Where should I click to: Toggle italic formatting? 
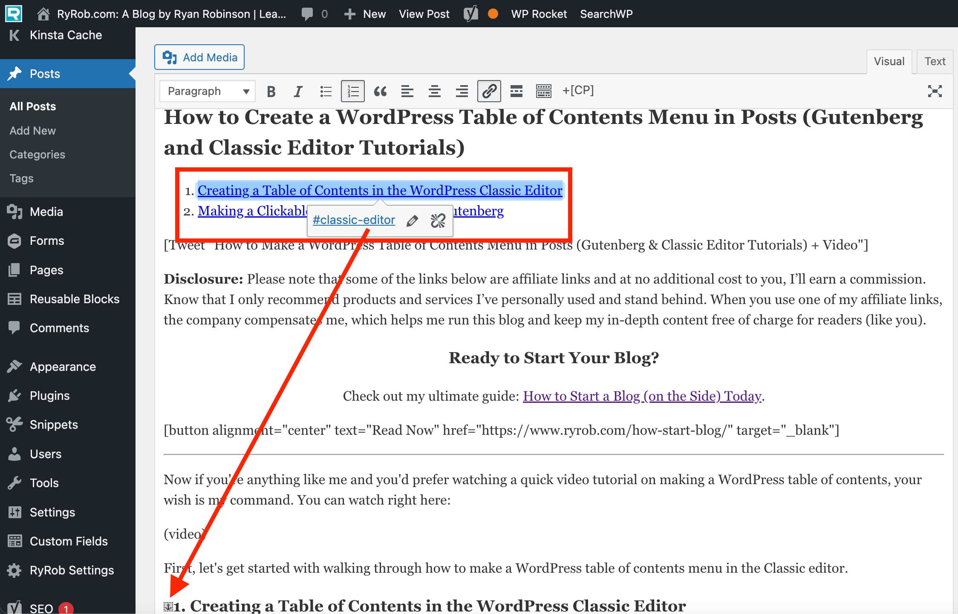point(298,91)
